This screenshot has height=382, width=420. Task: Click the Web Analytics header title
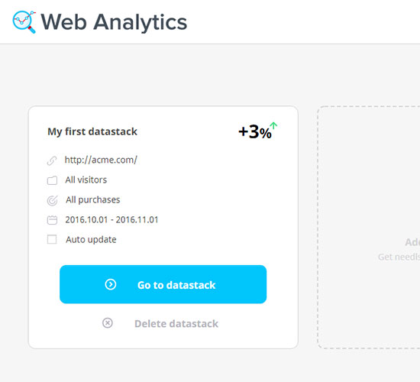click(x=114, y=22)
